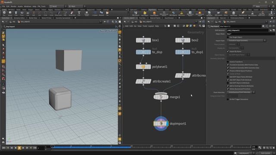Toggle Do Not Trigger Simulation checkbox
The height and width of the screenshot is (155, 276).
pyautogui.click(x=228, y=99)
